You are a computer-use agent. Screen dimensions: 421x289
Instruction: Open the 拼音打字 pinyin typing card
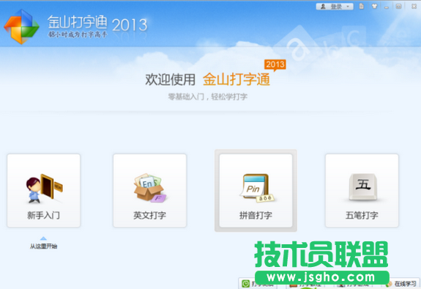pyautogui.click(x=256, y=191)
